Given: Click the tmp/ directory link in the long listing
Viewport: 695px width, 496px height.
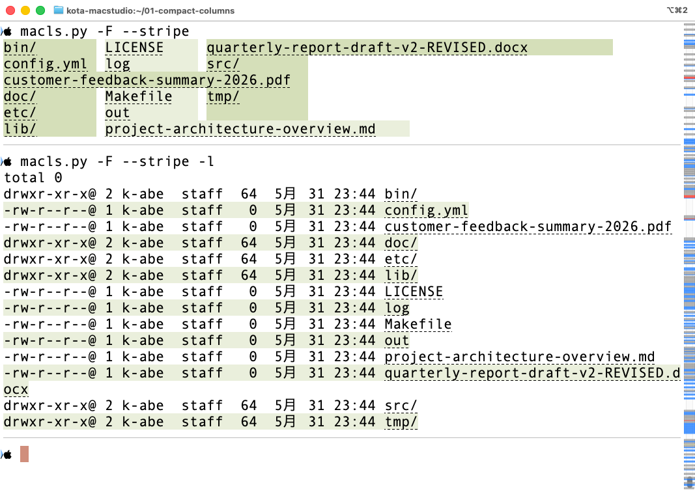Looking at the screenshot, I should (x=401, y=422).
